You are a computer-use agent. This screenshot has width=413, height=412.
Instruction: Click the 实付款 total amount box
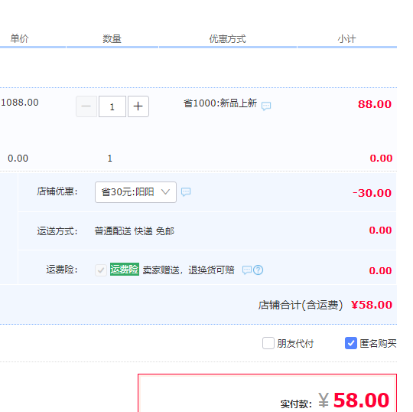tap(267, 393)
